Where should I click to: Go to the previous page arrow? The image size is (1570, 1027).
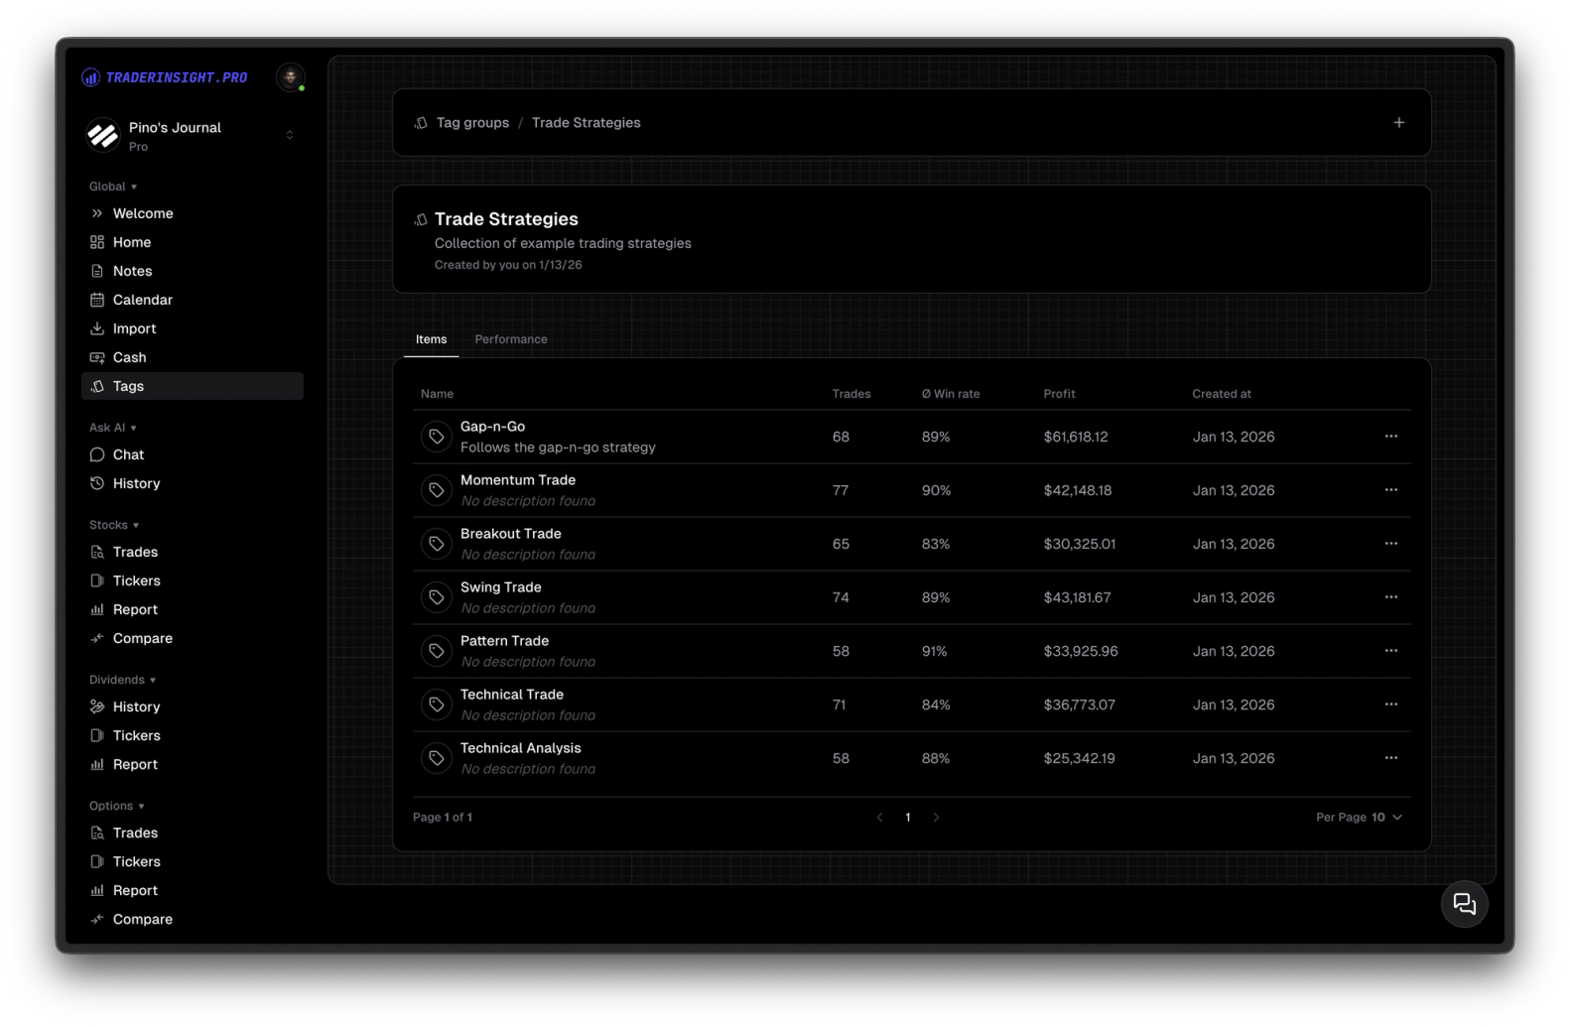click(x=879, y=818)
